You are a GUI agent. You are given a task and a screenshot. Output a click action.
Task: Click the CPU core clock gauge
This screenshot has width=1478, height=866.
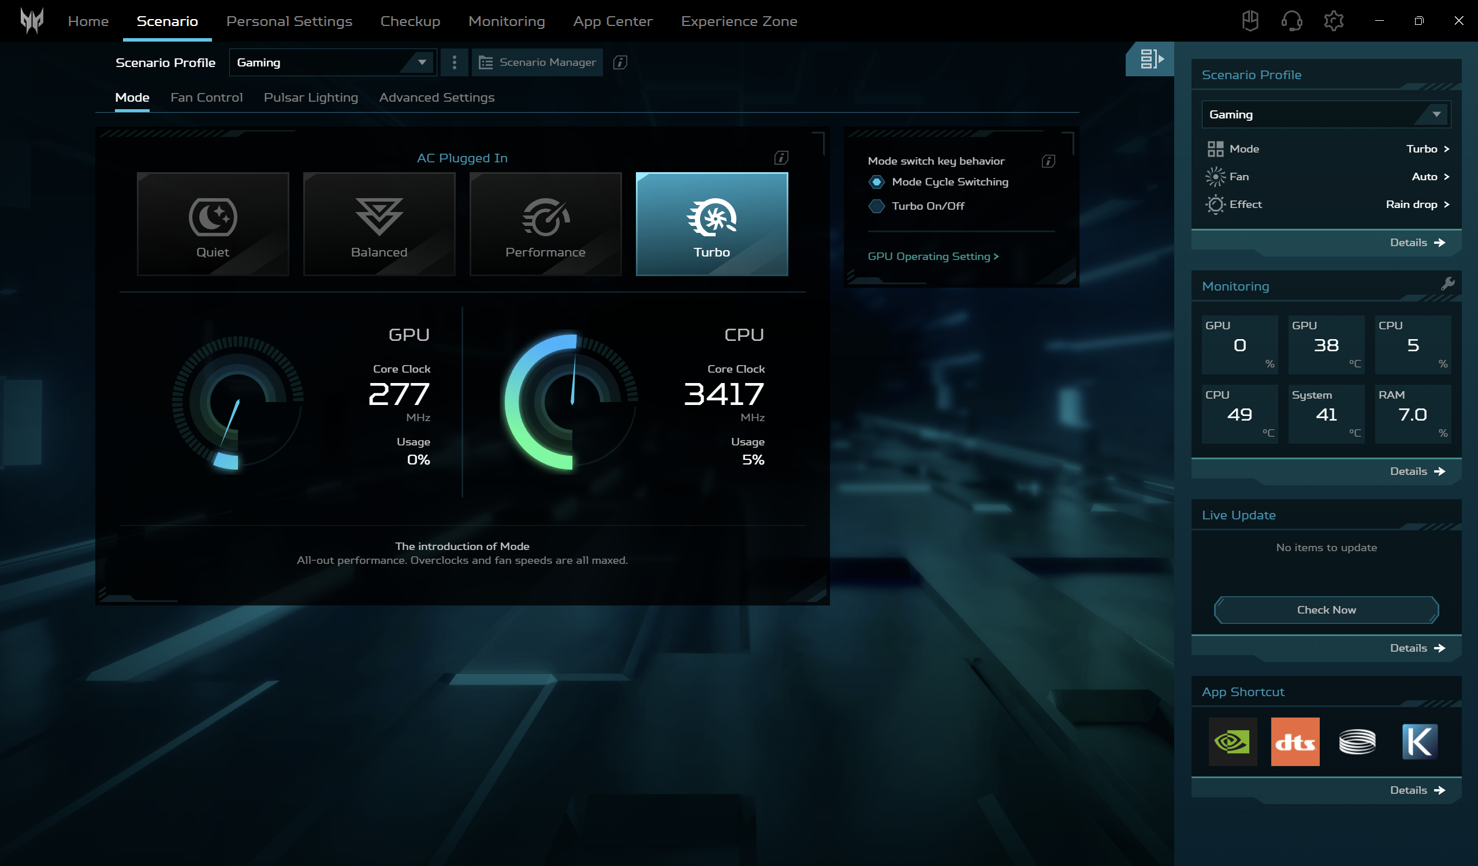click(572, 403)
